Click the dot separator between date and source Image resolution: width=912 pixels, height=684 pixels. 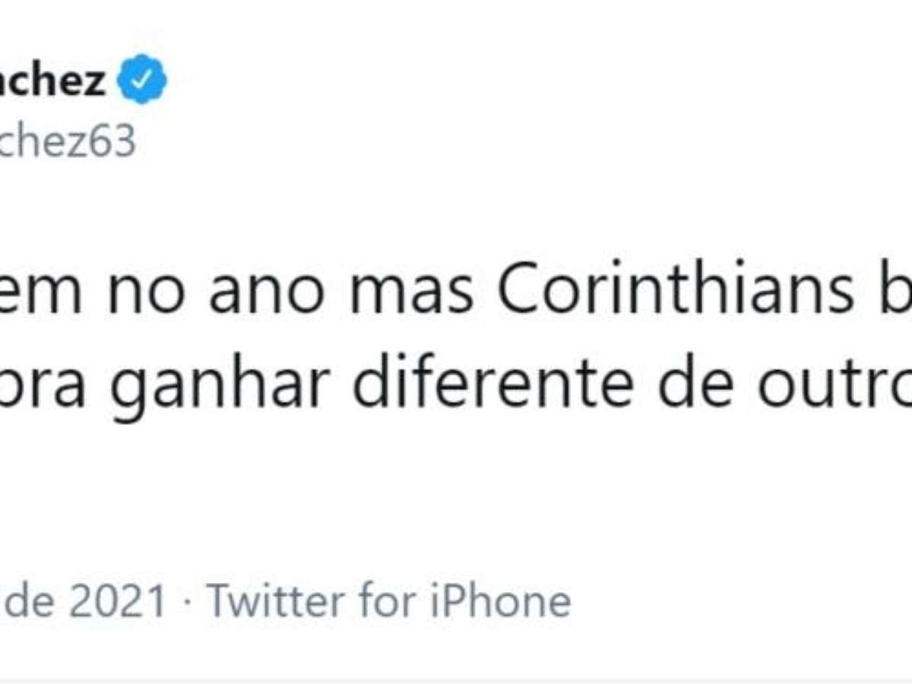pos(187,602)
